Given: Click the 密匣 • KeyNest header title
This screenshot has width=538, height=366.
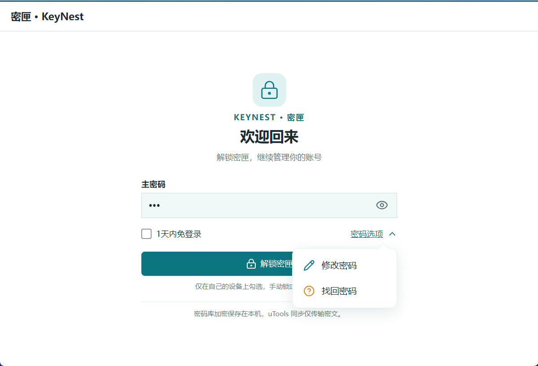Looking at the screenshot, I should pos(47,17).
